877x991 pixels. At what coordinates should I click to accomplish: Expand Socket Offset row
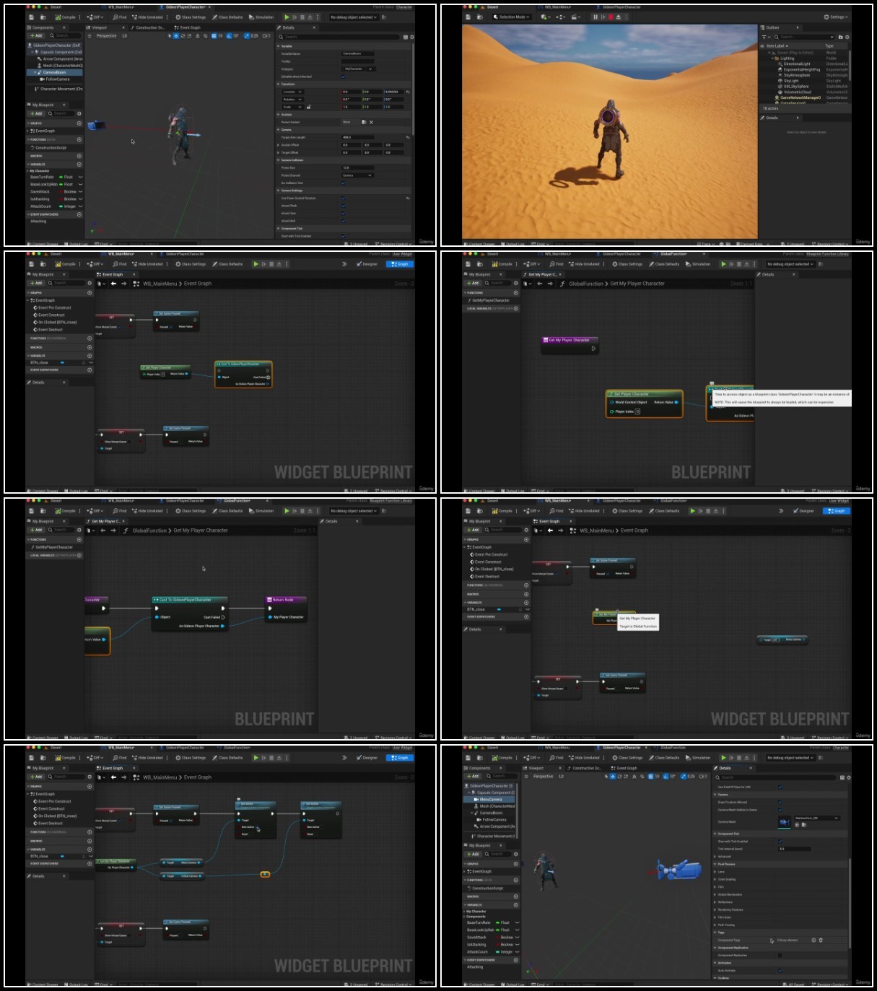point(278,145)
